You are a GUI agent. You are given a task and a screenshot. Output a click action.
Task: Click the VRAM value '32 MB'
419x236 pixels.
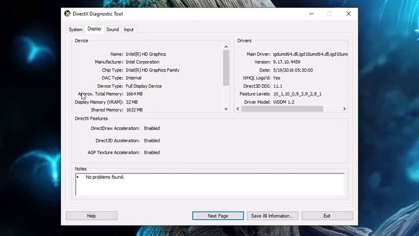(x=132, y=102)
